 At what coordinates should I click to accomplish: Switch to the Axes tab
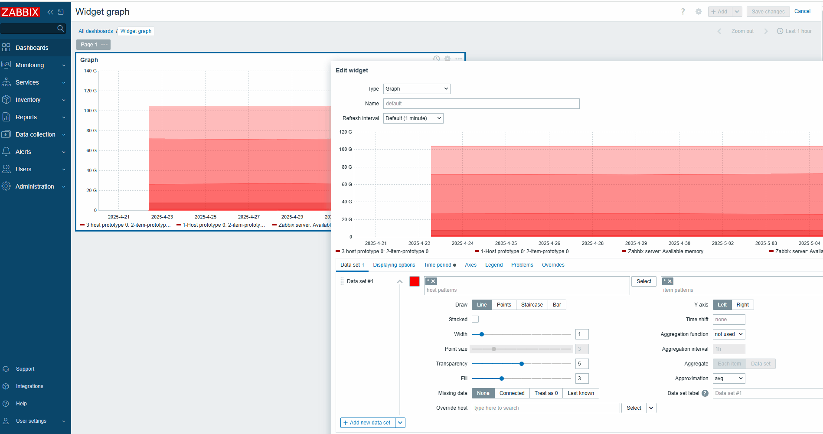click(470, 265)
